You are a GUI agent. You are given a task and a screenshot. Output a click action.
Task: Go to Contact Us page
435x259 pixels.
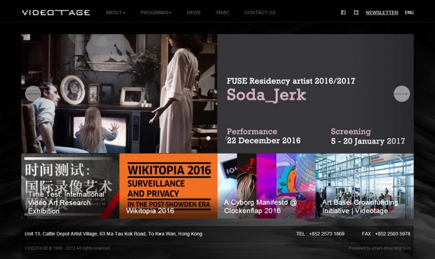coord(260,12)
